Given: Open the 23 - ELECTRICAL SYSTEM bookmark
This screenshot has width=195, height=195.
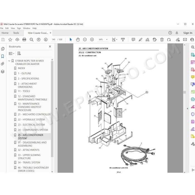Looking at the screenshot, I should [x=31, y=125].
